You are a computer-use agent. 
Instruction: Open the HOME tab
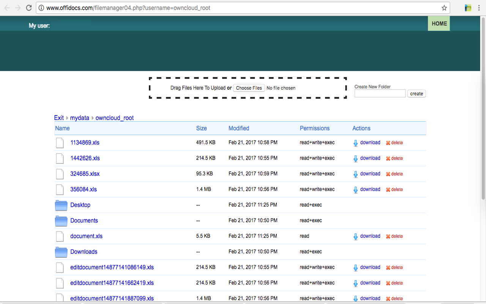(439, 24)
